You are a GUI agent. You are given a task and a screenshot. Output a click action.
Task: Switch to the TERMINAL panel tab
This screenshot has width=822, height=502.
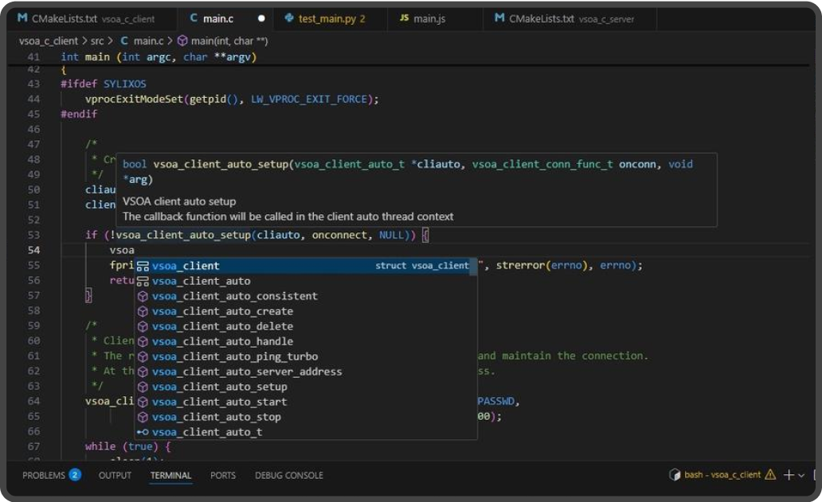(x=171, y=475)
